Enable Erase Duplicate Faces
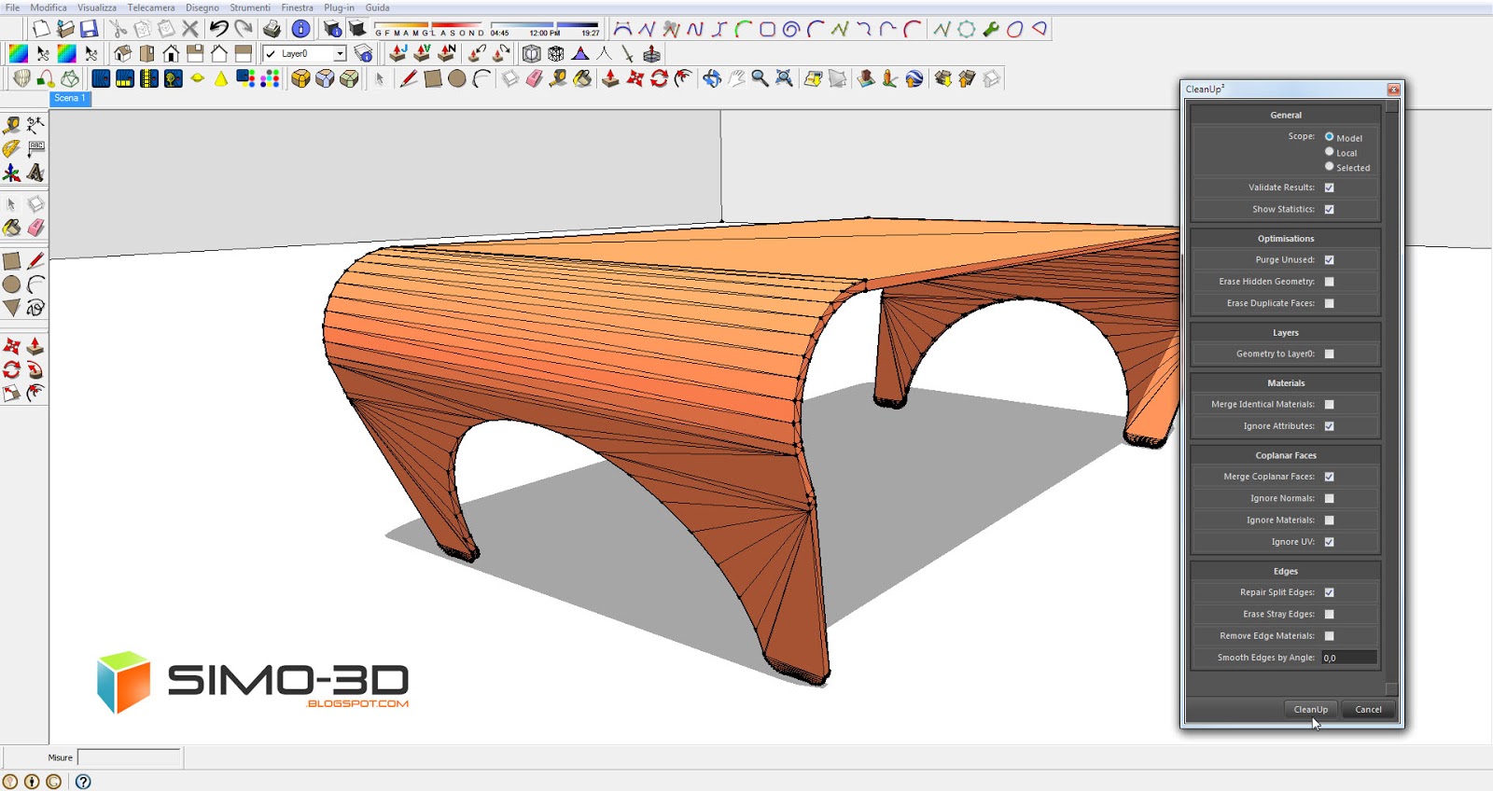 [x=1329, y=303]
